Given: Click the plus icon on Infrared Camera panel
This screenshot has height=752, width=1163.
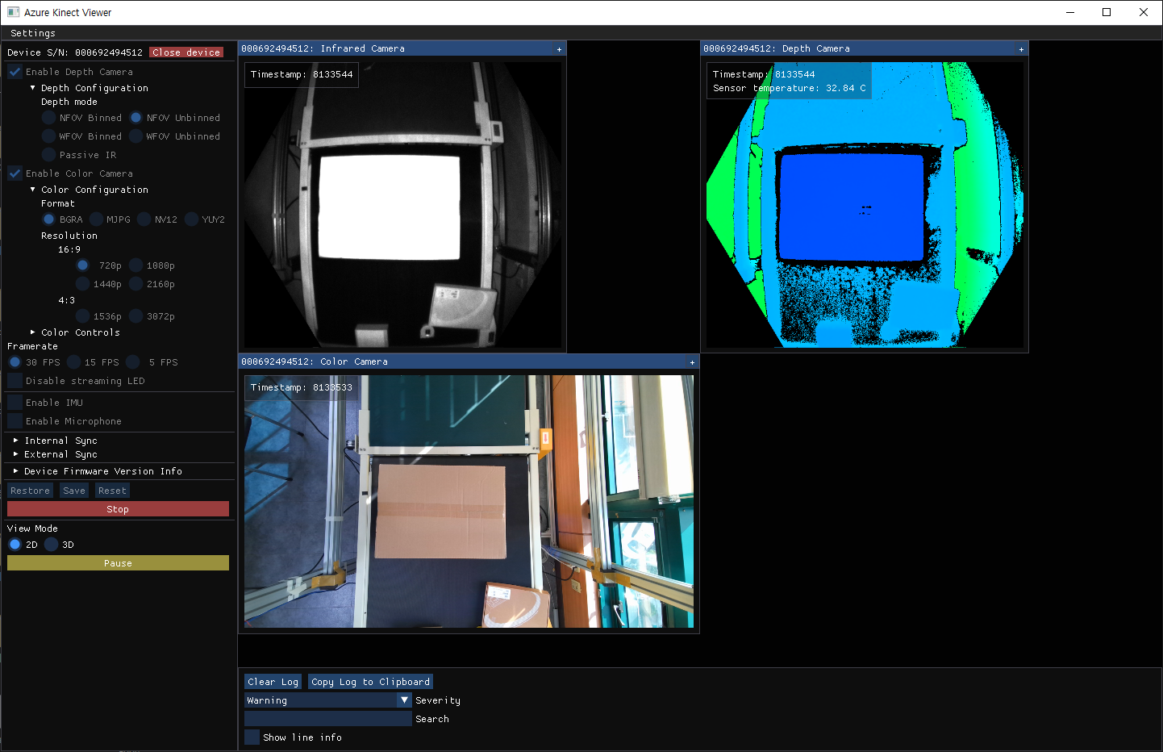Looking at the screenshot, I should pos(559,49).
